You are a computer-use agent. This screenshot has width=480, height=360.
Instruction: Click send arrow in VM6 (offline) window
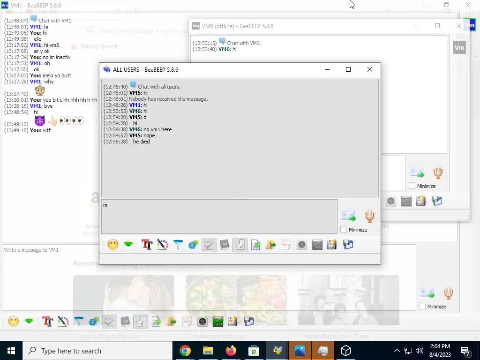[x=417, y=172]
